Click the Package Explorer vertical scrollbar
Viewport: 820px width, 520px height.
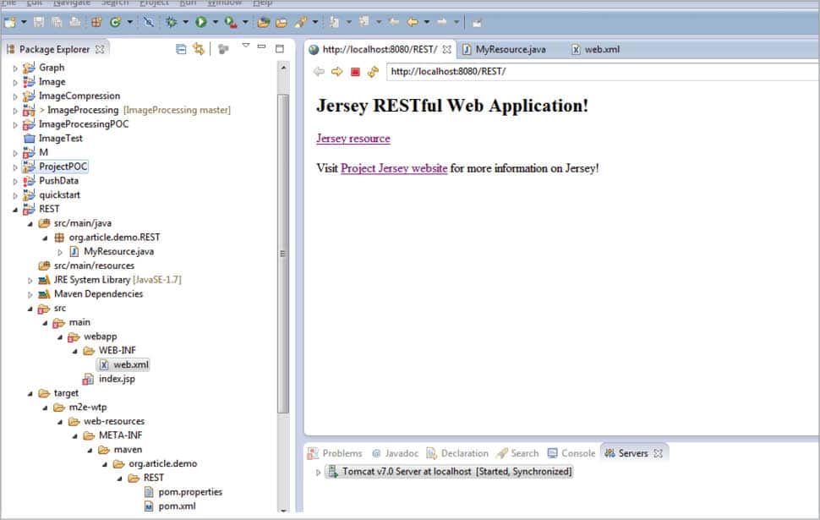pyautogui.click(x=283, y=254)
